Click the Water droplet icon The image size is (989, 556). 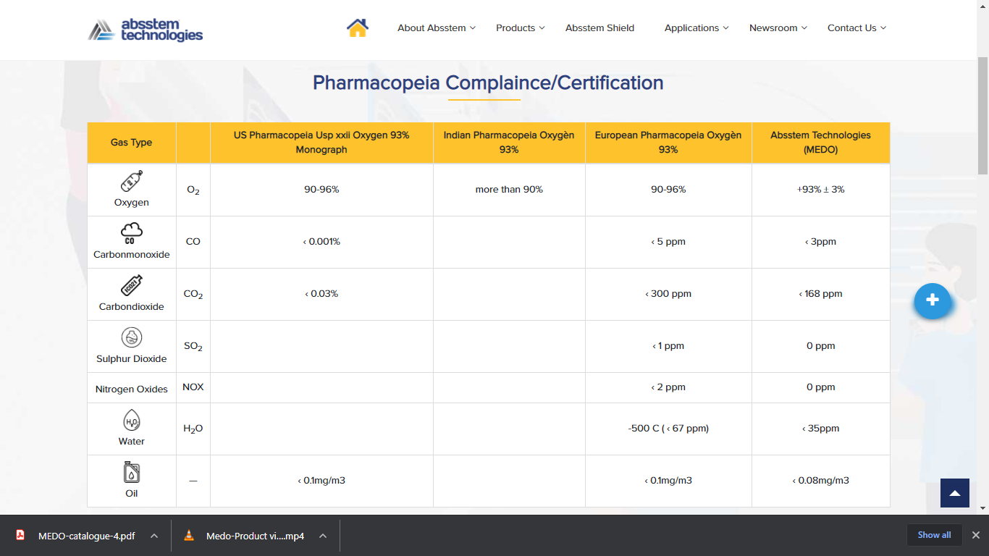pos(131,421)
